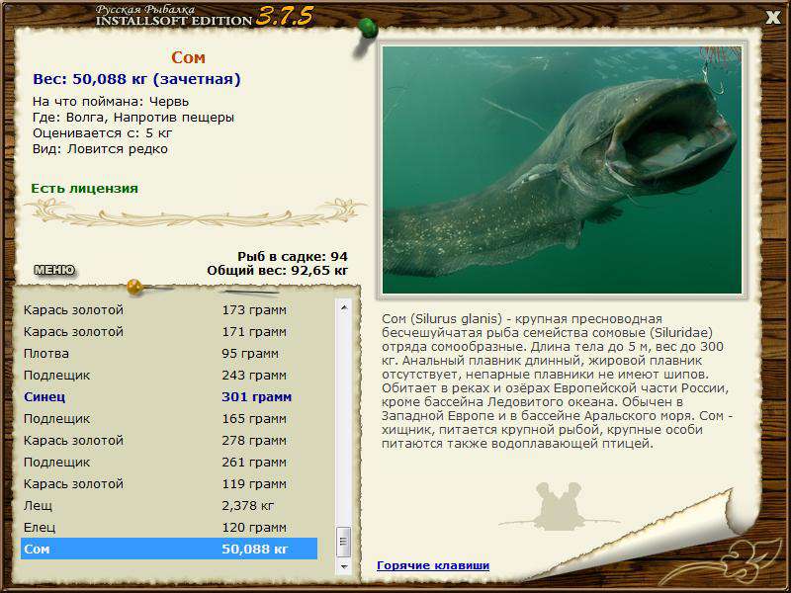This screenshot has width=791, height=593.
Task: Select Плотва 95 грамм row
Action: pyautogui.click(x=169, y=353)
